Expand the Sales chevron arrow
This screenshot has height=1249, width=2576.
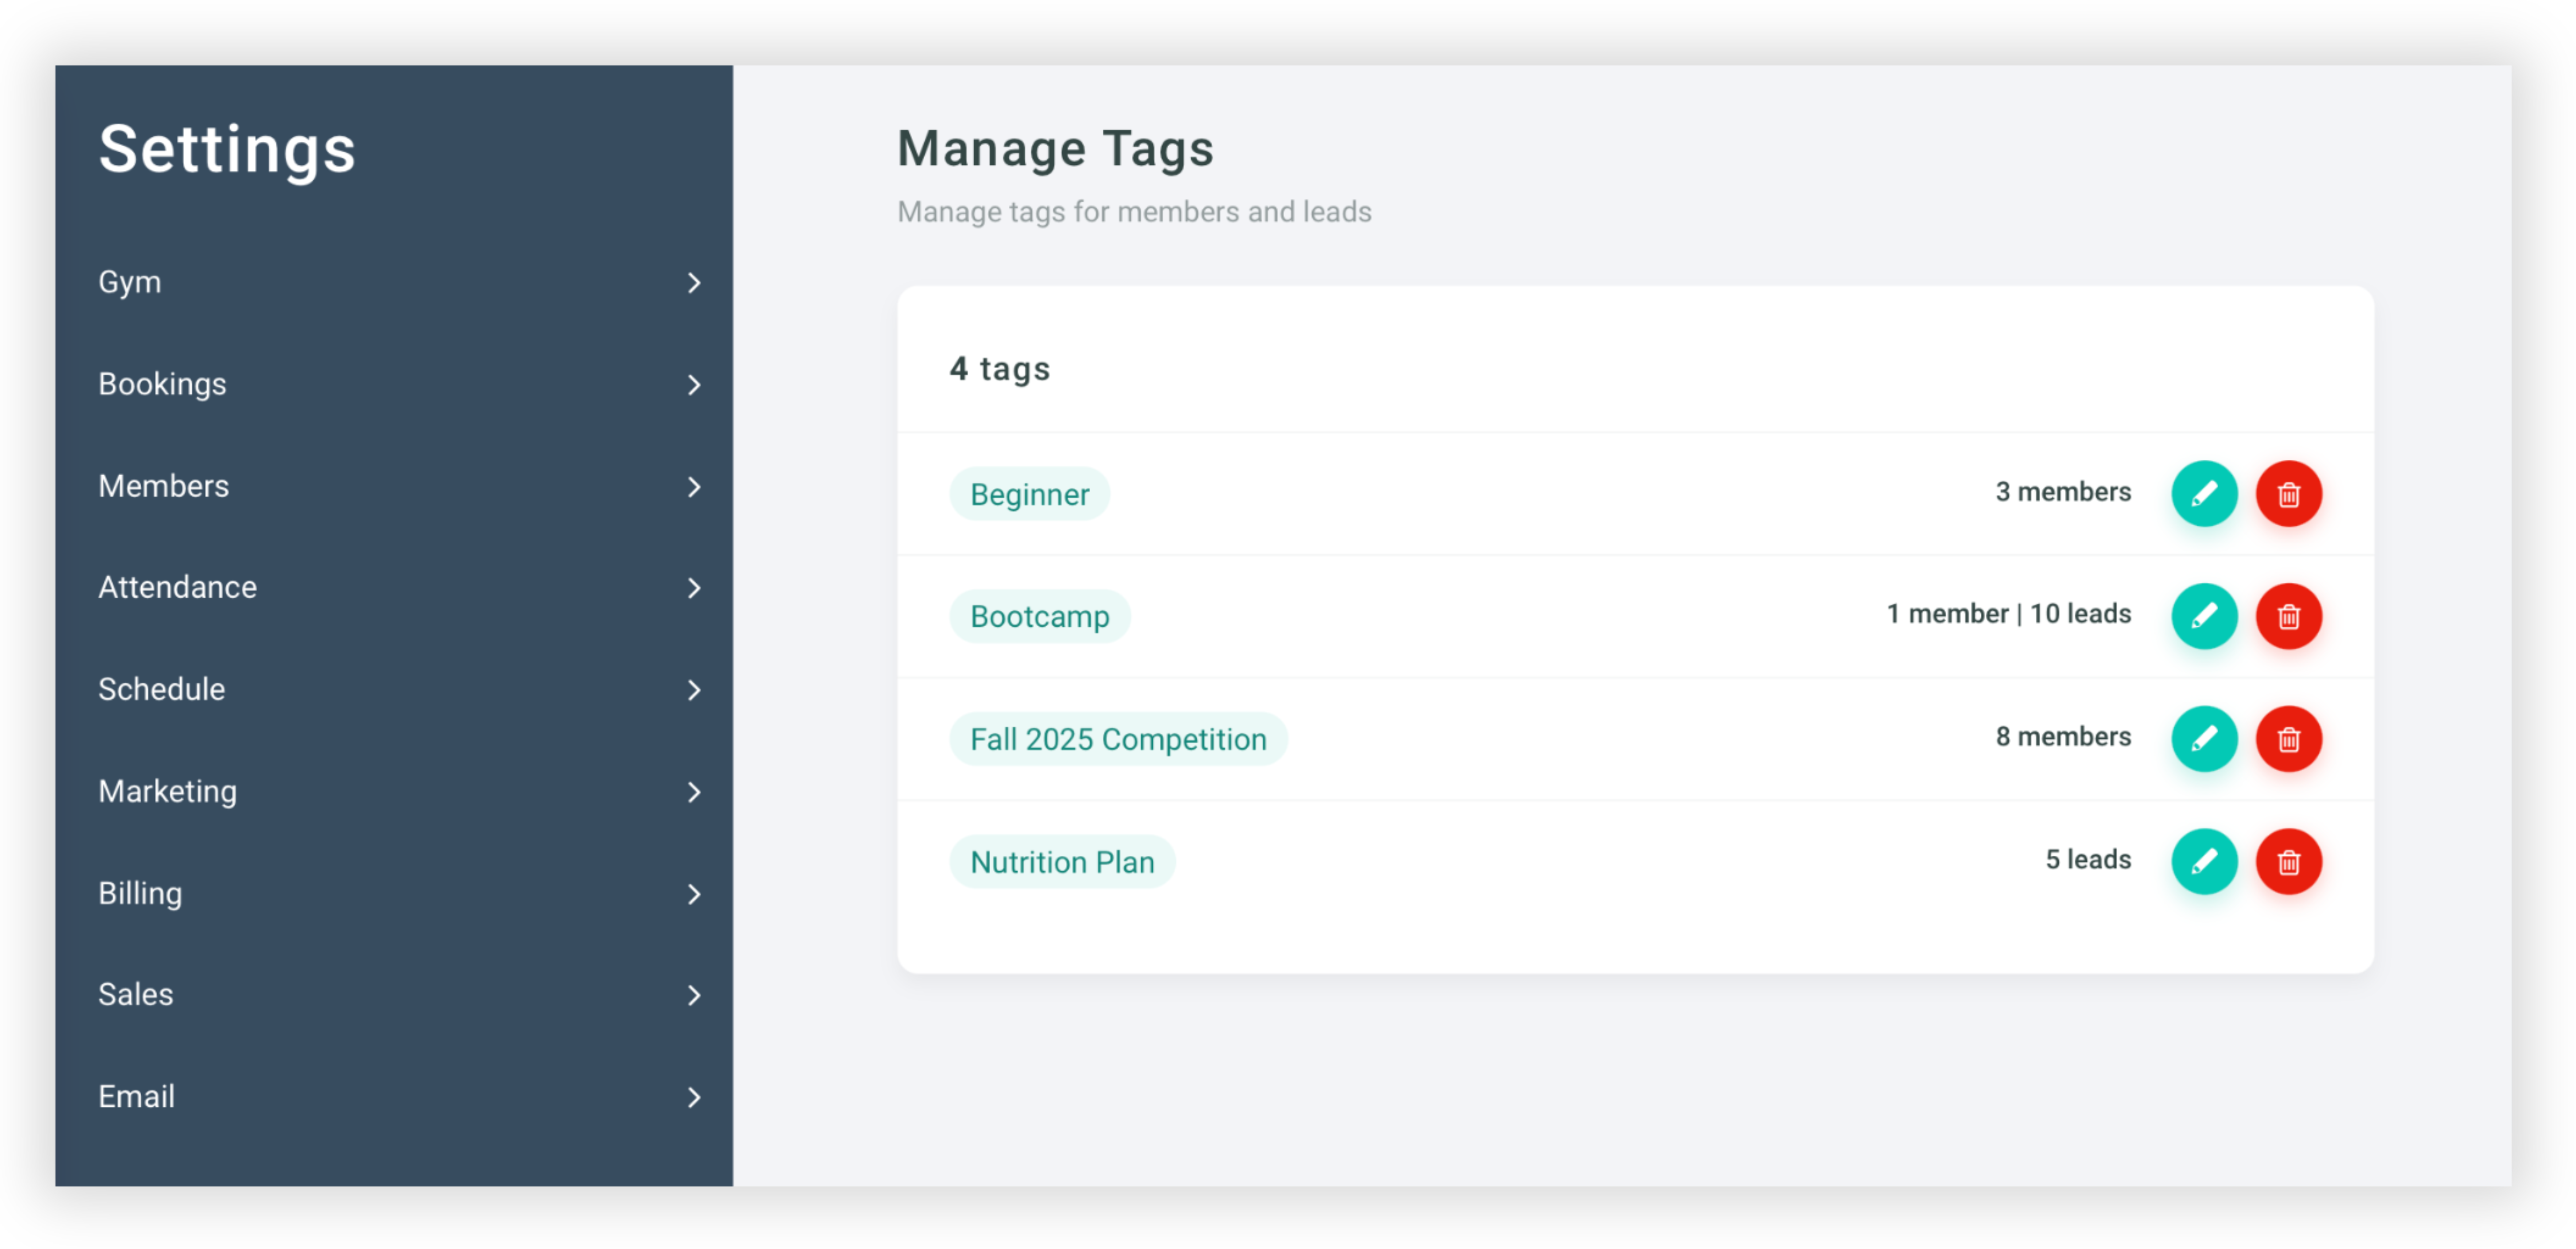coord(694,995)
